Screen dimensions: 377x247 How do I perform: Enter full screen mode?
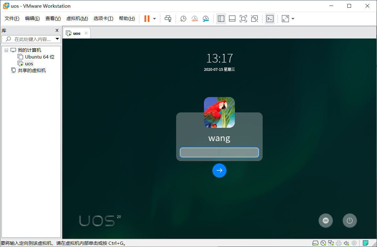pos(243,18)
